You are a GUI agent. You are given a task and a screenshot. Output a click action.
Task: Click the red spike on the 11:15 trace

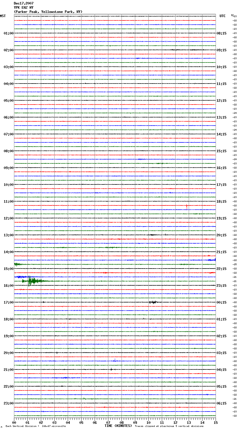click(187, 206)
